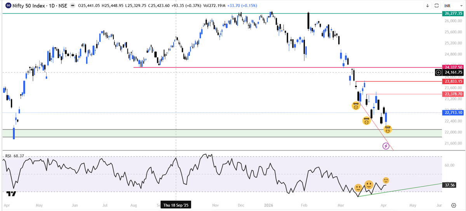The height and width of the screenshot is (211, 466).
Task: Open chart settings gear on the time axis
Action: tap(454, 205)
